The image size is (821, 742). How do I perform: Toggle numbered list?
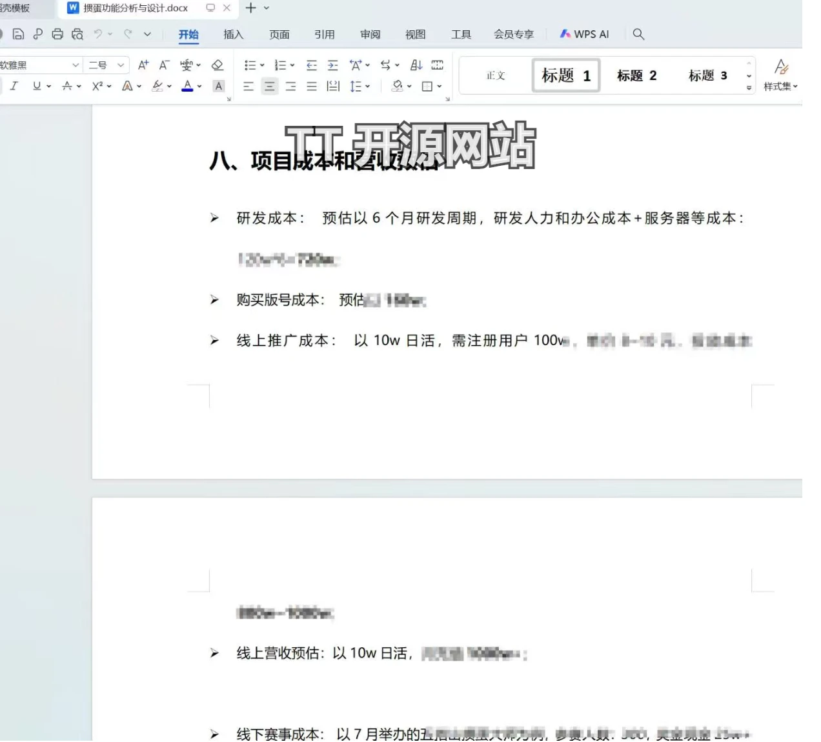point(280,65)
